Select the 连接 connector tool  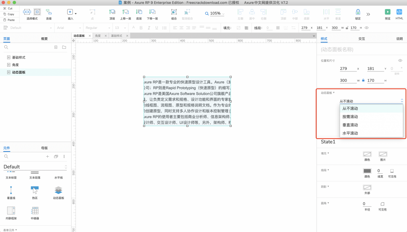click(x=48, y=12)
